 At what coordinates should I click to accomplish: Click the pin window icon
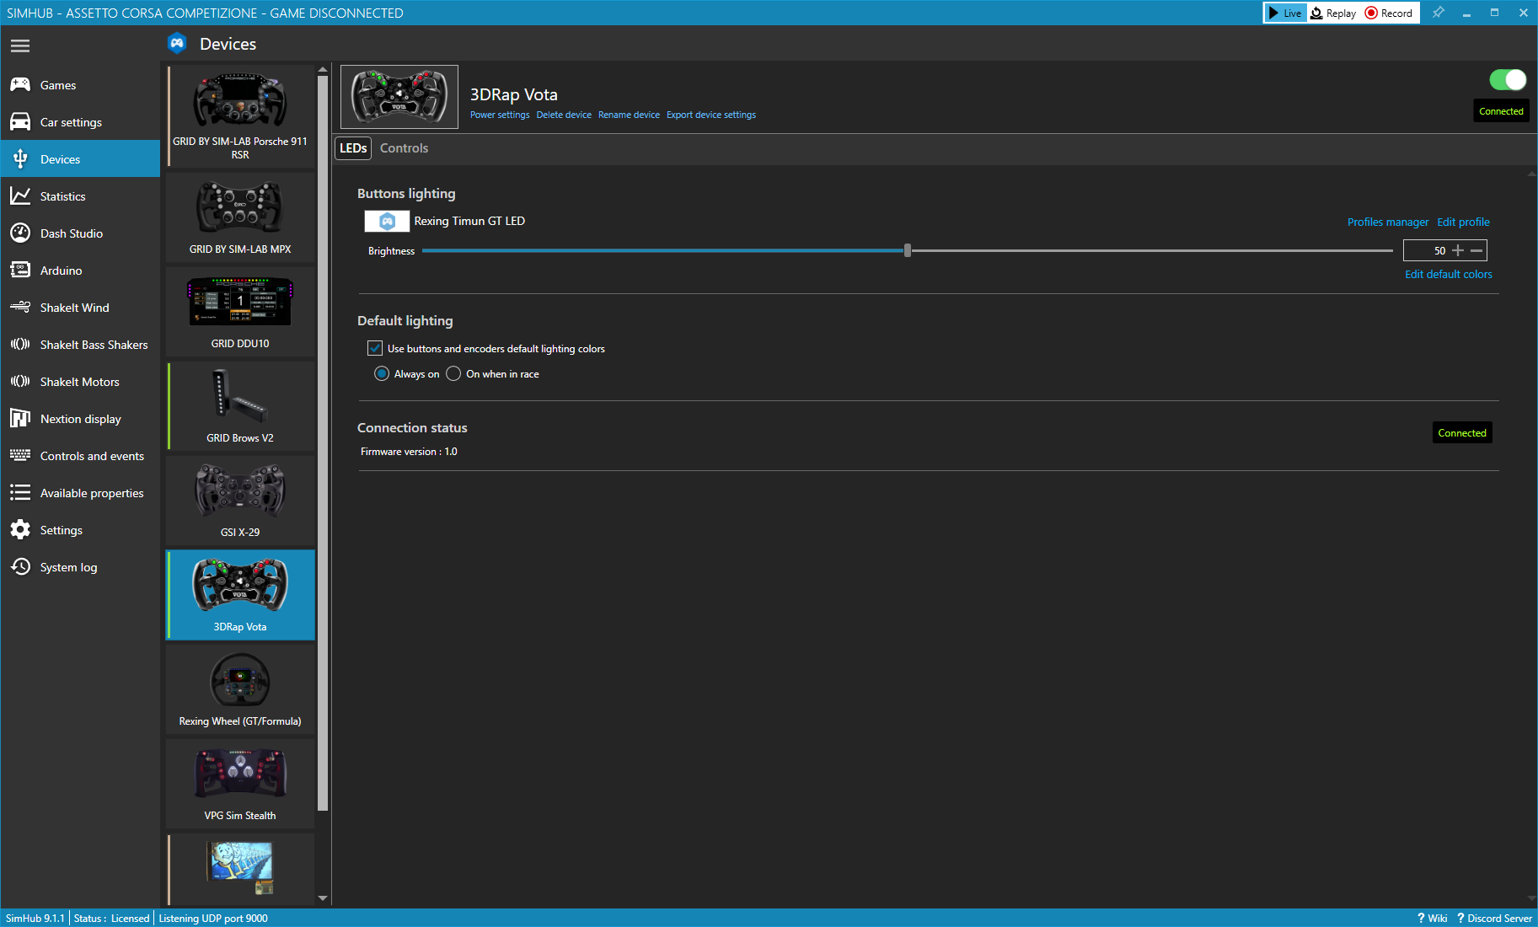click(x=1439, y=13)
